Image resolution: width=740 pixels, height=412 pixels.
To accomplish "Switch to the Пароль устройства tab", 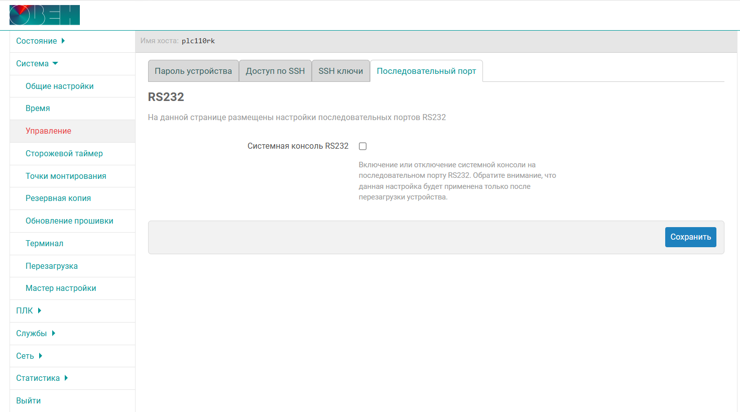I will [x=193, y=71].
